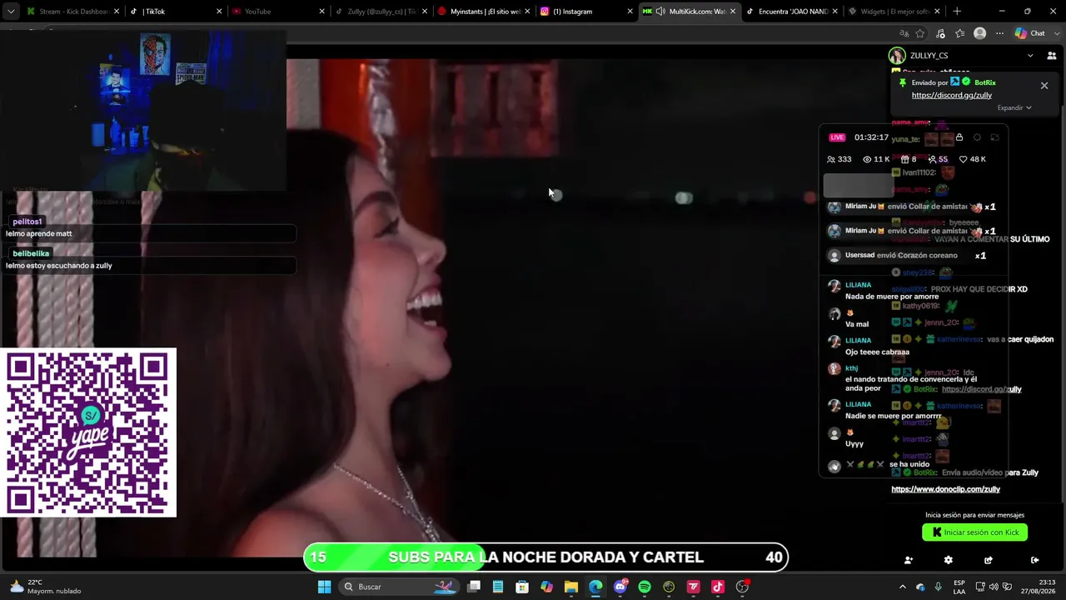Click the belibelika username in chat overlay
1066x600 pixels.
pos(32,253)
